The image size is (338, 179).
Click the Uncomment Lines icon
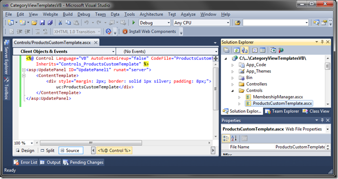tap(45, 32)
